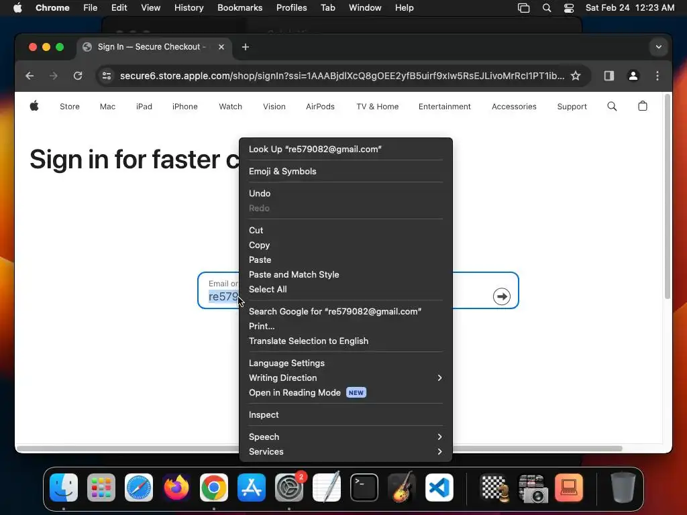The image size is (687, 515).
Task: Click Chrome icon in the Dock
Action: (x=214, y=488)
